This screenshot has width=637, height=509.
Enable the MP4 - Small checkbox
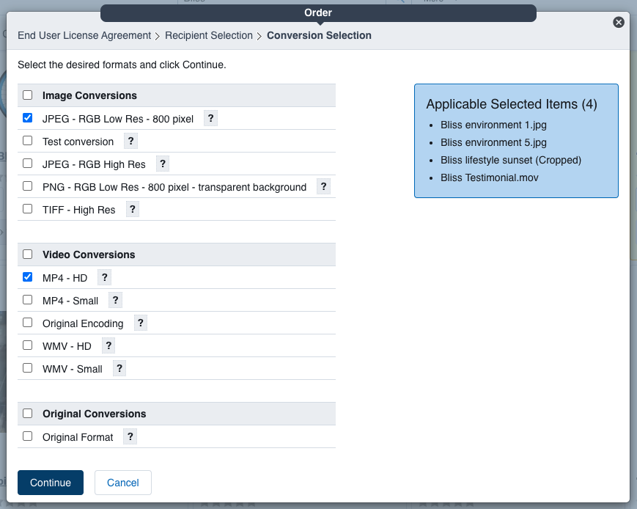(28, 300)
